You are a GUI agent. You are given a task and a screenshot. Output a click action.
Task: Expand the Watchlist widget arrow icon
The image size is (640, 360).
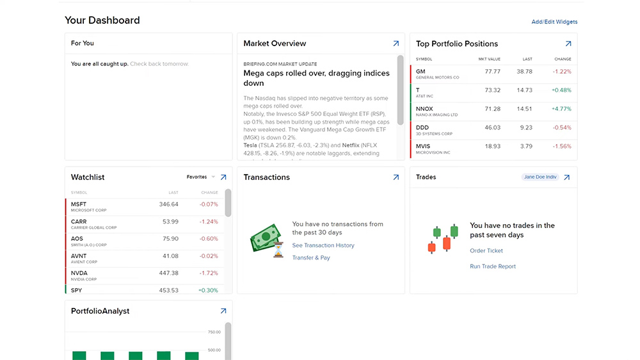(223, 177)
